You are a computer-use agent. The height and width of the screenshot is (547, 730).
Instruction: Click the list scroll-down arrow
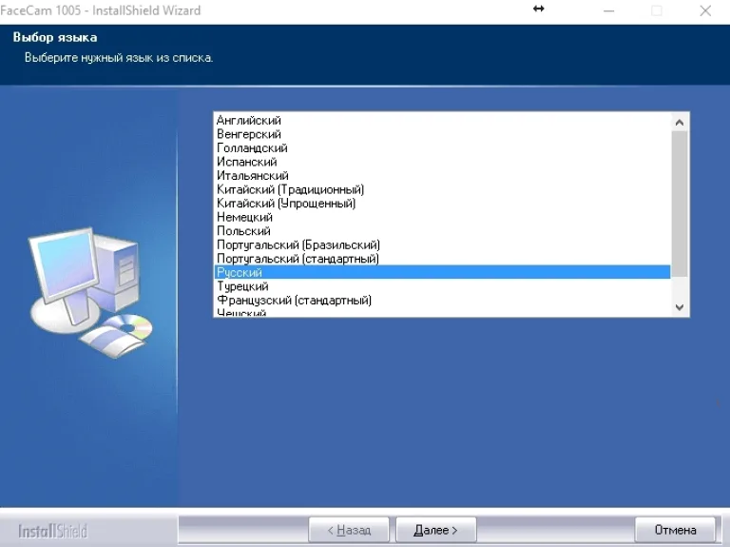680,307
